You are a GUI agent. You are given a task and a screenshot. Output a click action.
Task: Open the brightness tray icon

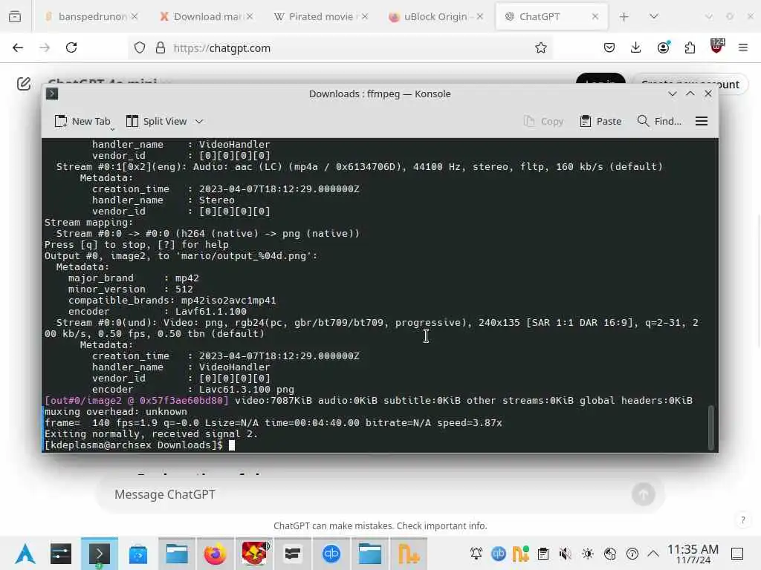click(588, 554)
